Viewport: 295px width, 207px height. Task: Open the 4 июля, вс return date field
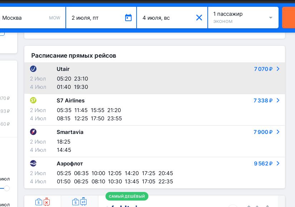(172, 18)
